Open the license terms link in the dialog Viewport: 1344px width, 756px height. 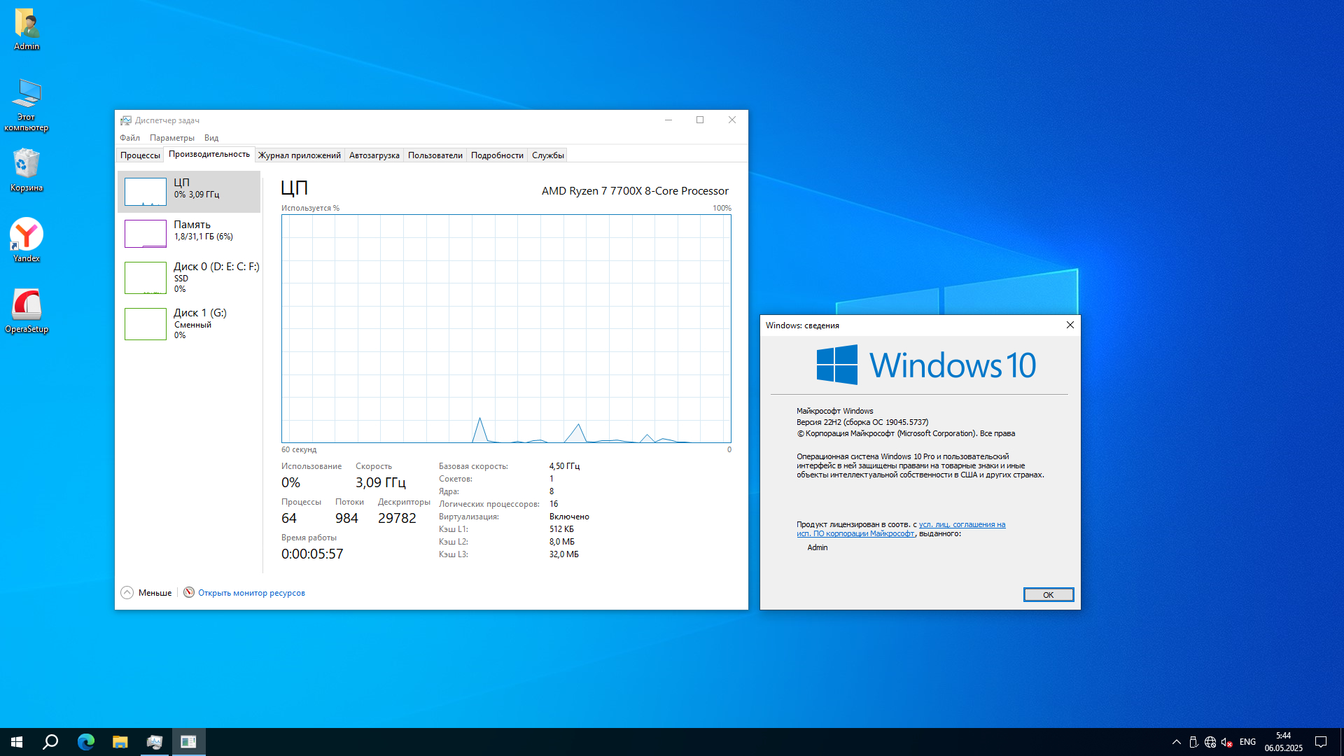coord(961,524)
